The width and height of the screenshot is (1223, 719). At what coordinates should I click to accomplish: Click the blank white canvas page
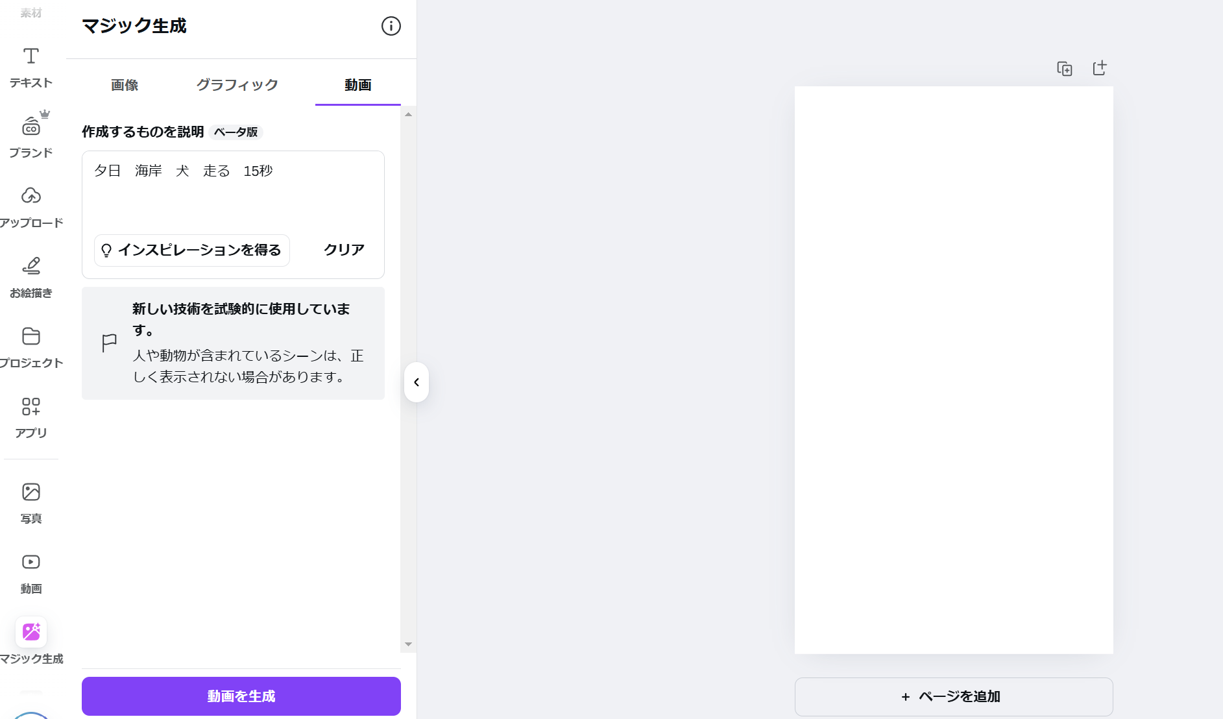954,370
